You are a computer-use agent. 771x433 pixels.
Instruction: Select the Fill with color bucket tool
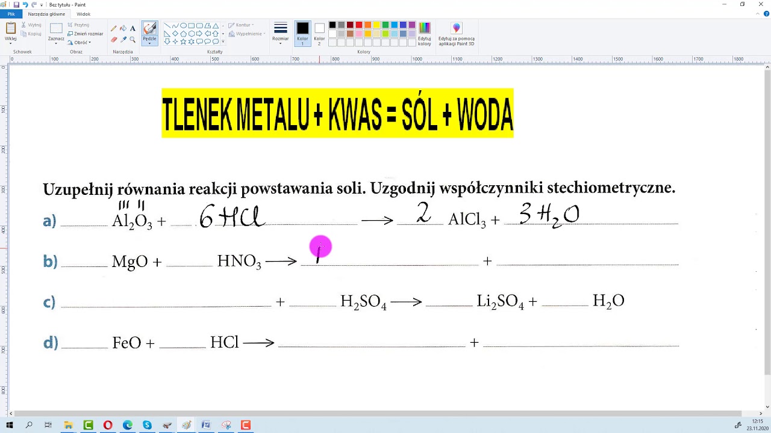[x=123, y=28]
